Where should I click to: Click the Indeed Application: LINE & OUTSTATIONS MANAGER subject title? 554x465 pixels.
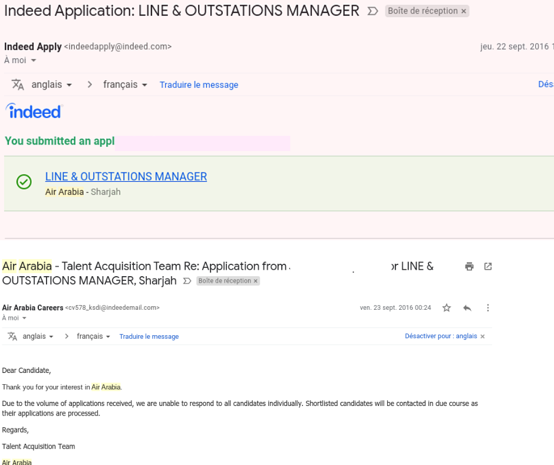click(182, 11)
